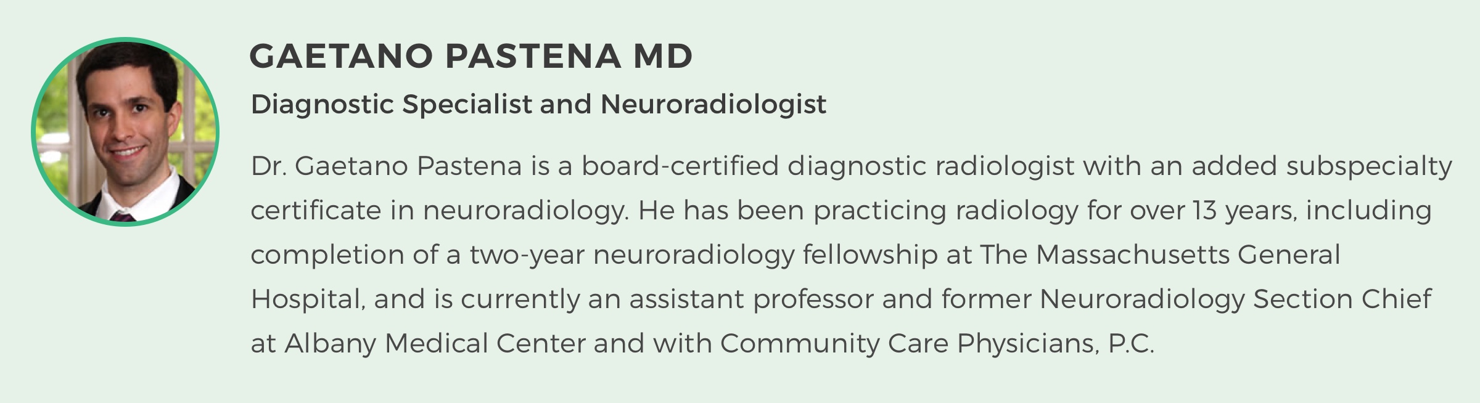Click the "MD" suffix in the heading
The image size is (1480, 403).
coord(663,56)
